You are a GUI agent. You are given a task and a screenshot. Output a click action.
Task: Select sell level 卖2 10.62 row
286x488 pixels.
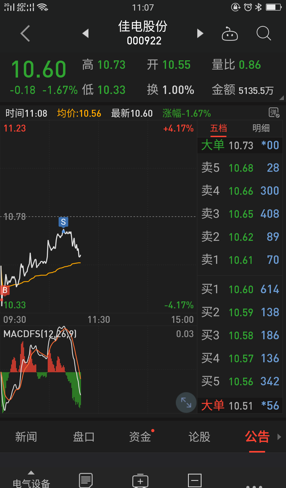240,237
